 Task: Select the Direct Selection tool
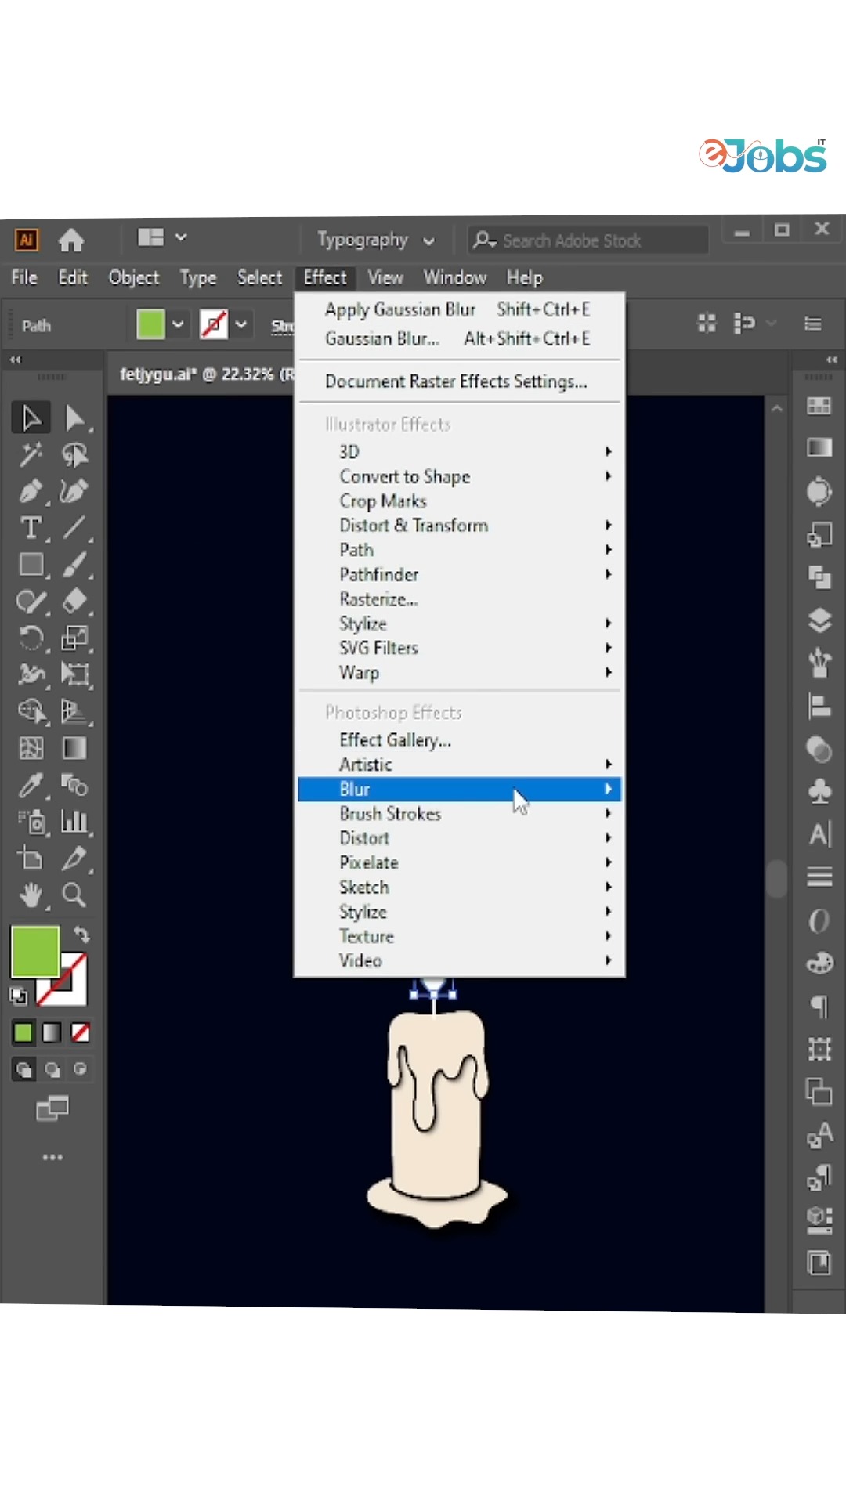[x=74, y=418]
